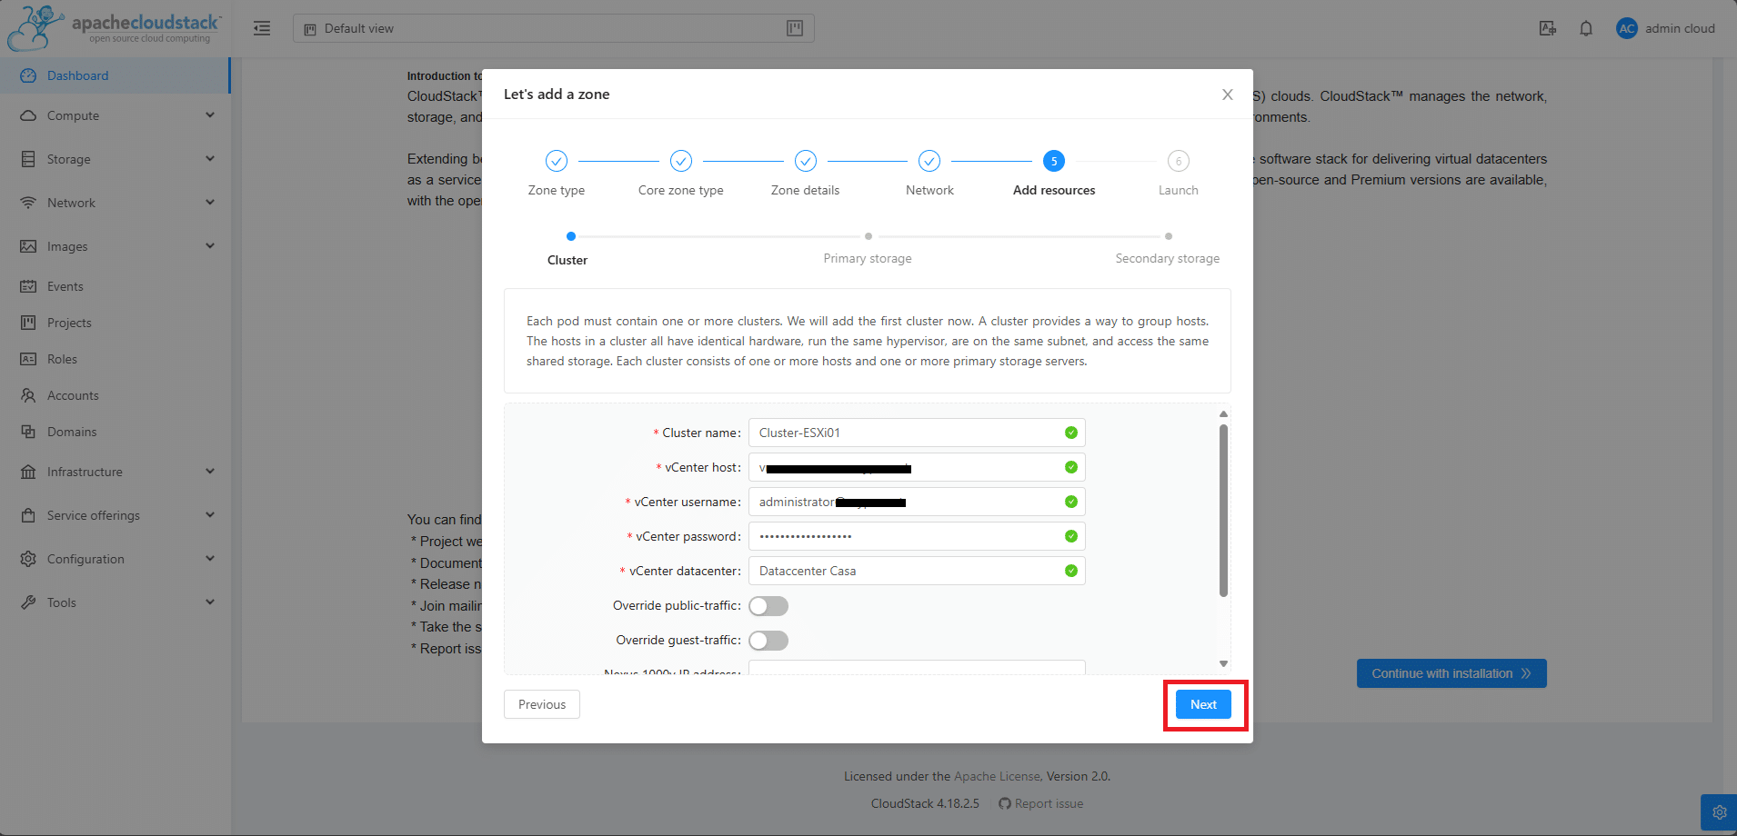This screenshot has height=836, width=1737.
Task: Click the admin cloud username
Action: click(1680, 28)
